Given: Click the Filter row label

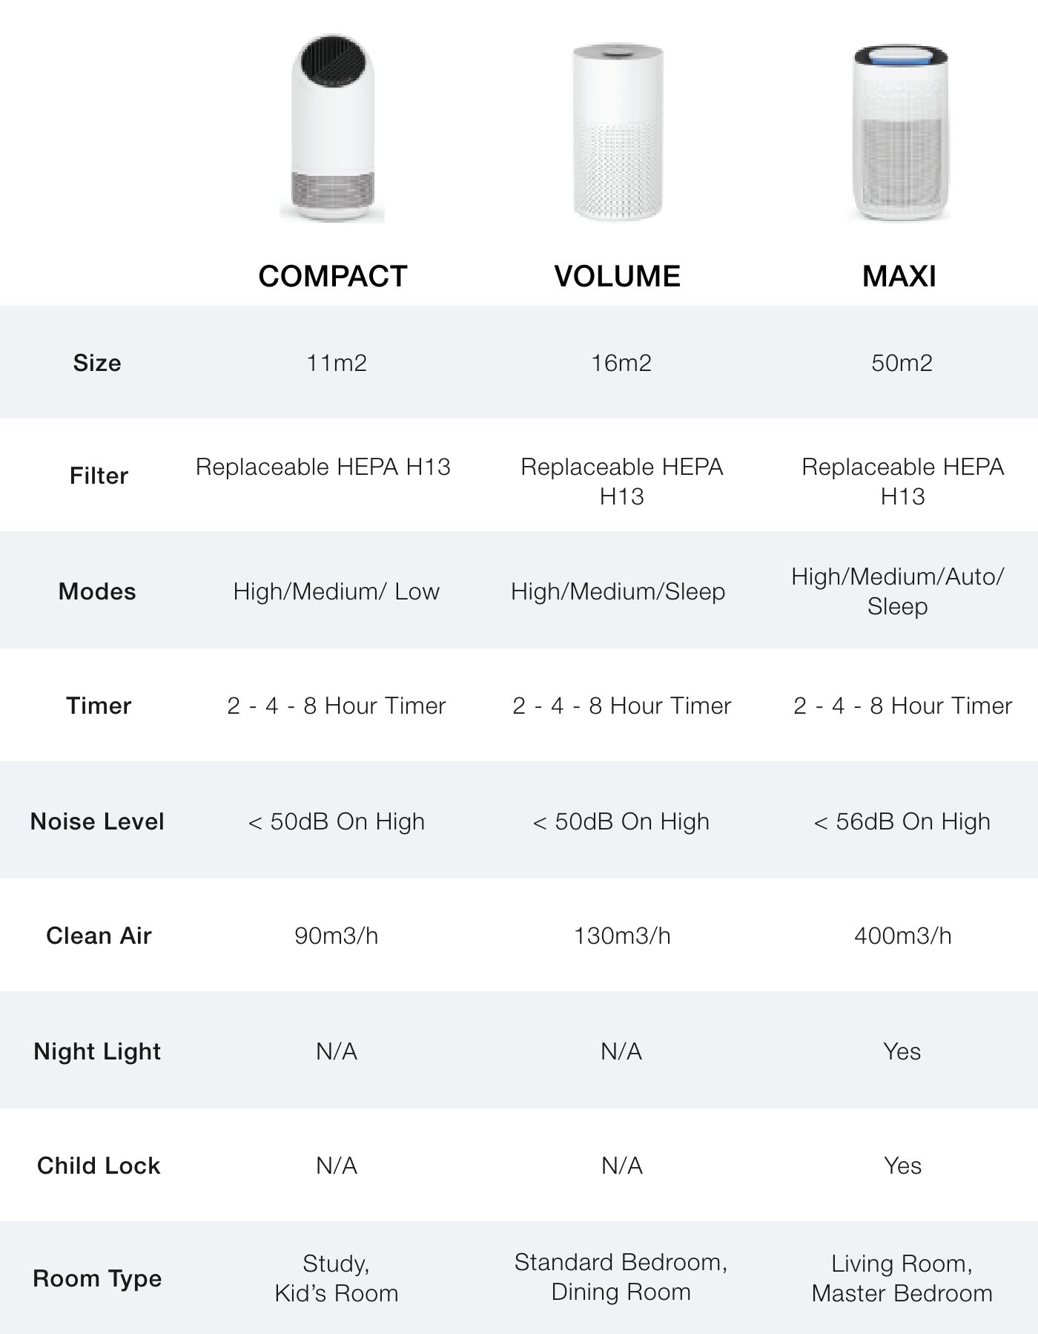Looking at the screenshot, I should (x=99, y=476).
